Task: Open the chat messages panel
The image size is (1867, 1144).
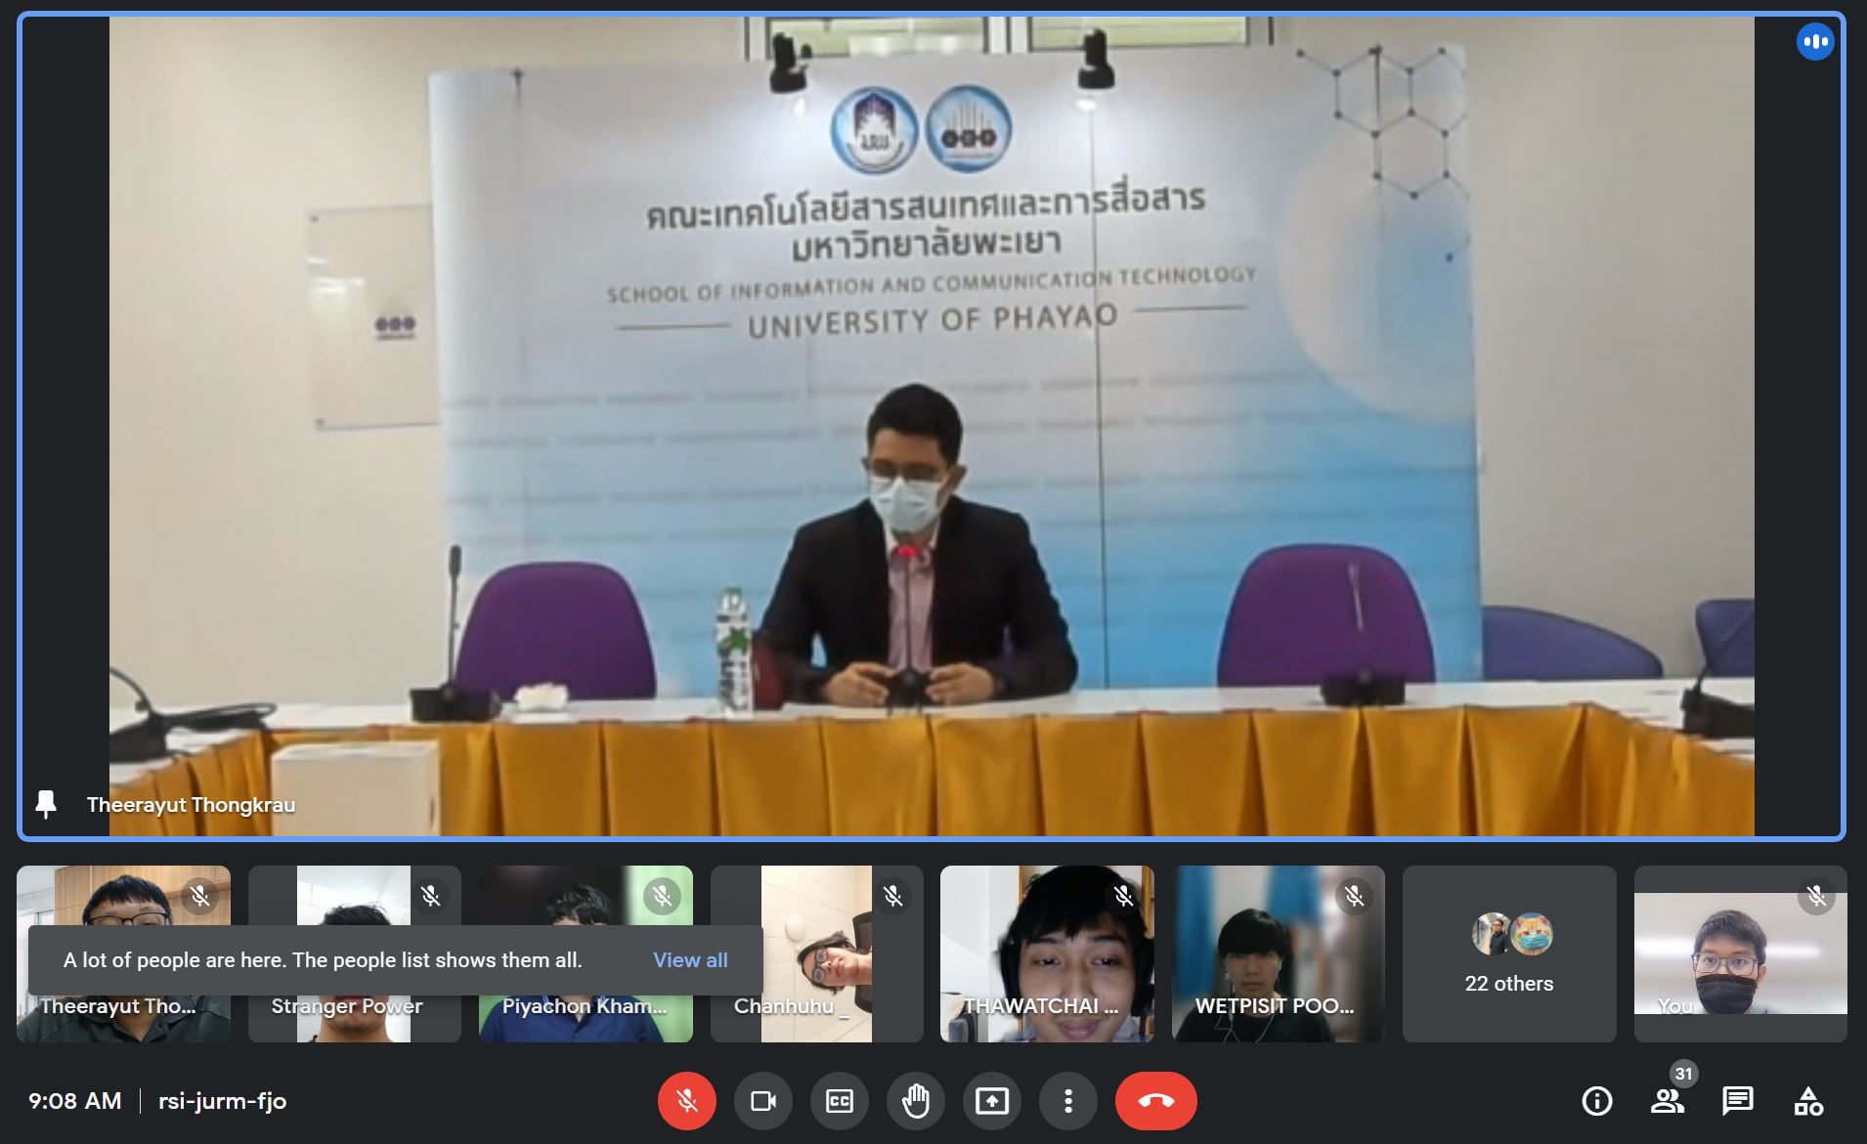Action: [1737, 1101]
